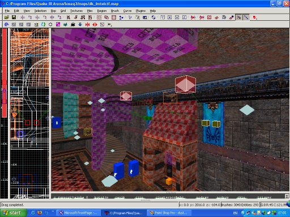This screenshot has width=290, height=217.
Task: Rotate selection around the Z axis
Action: pyautogui.click(x=59, y=18)
